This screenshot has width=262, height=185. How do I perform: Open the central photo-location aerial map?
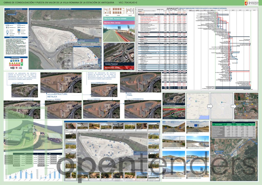112,153
